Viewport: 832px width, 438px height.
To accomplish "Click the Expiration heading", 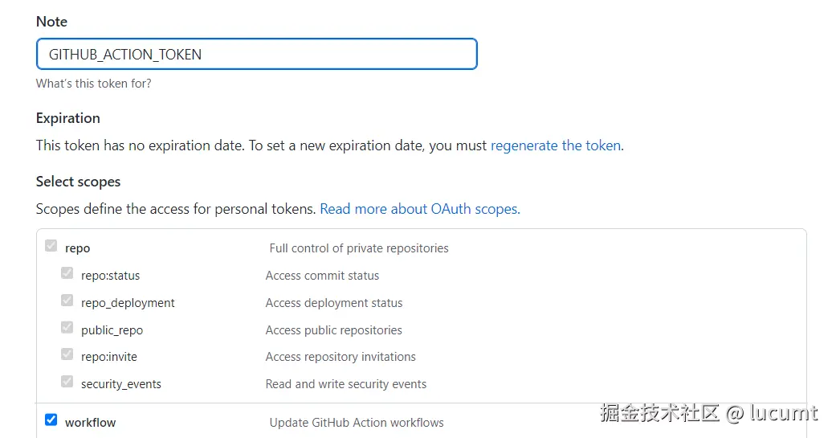I will point(68,118).
